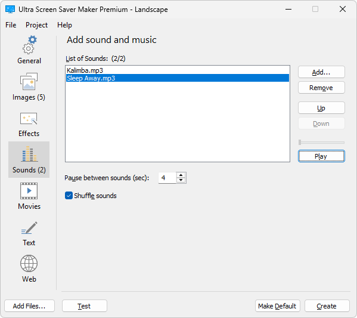This screenshot has width=357, height=318.
Task: Open the Web section
Action: click(x=29, y=268)
